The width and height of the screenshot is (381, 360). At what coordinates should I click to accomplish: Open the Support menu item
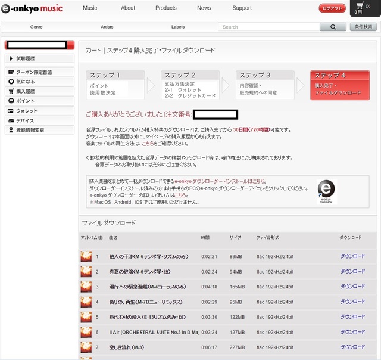coord(242,8)
